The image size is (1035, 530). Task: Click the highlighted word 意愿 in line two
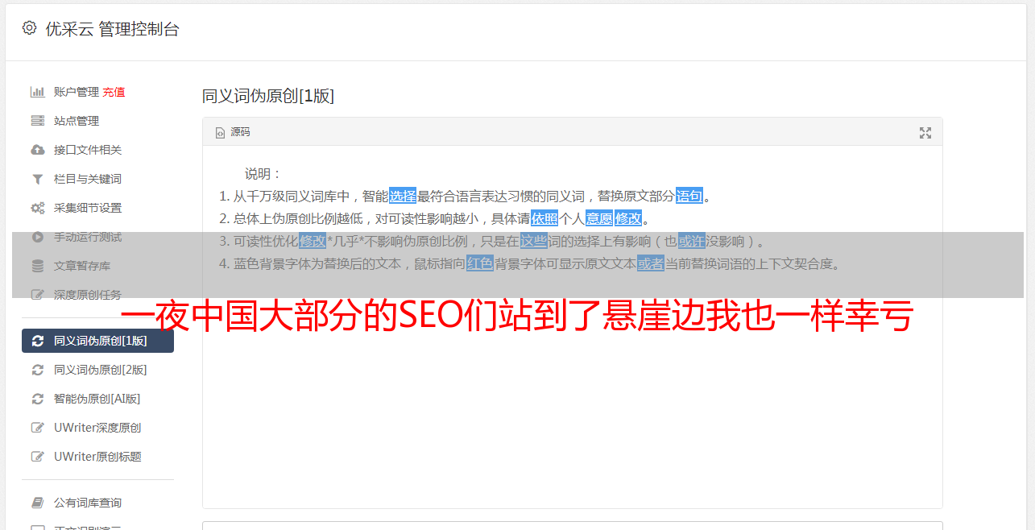point(598,218)
